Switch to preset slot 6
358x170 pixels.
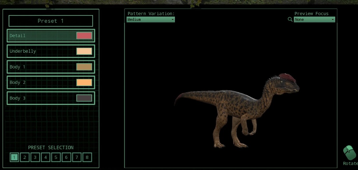[66, 157]
